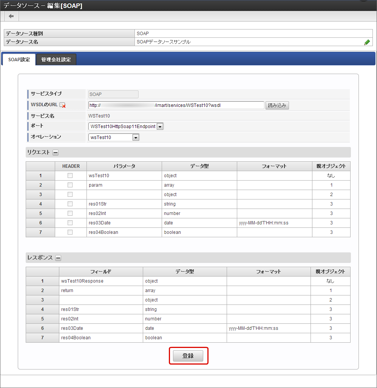This screenshot has width=377, height=388.
Task: Collapse the リクエスト section
Action: tap(56, 153)
